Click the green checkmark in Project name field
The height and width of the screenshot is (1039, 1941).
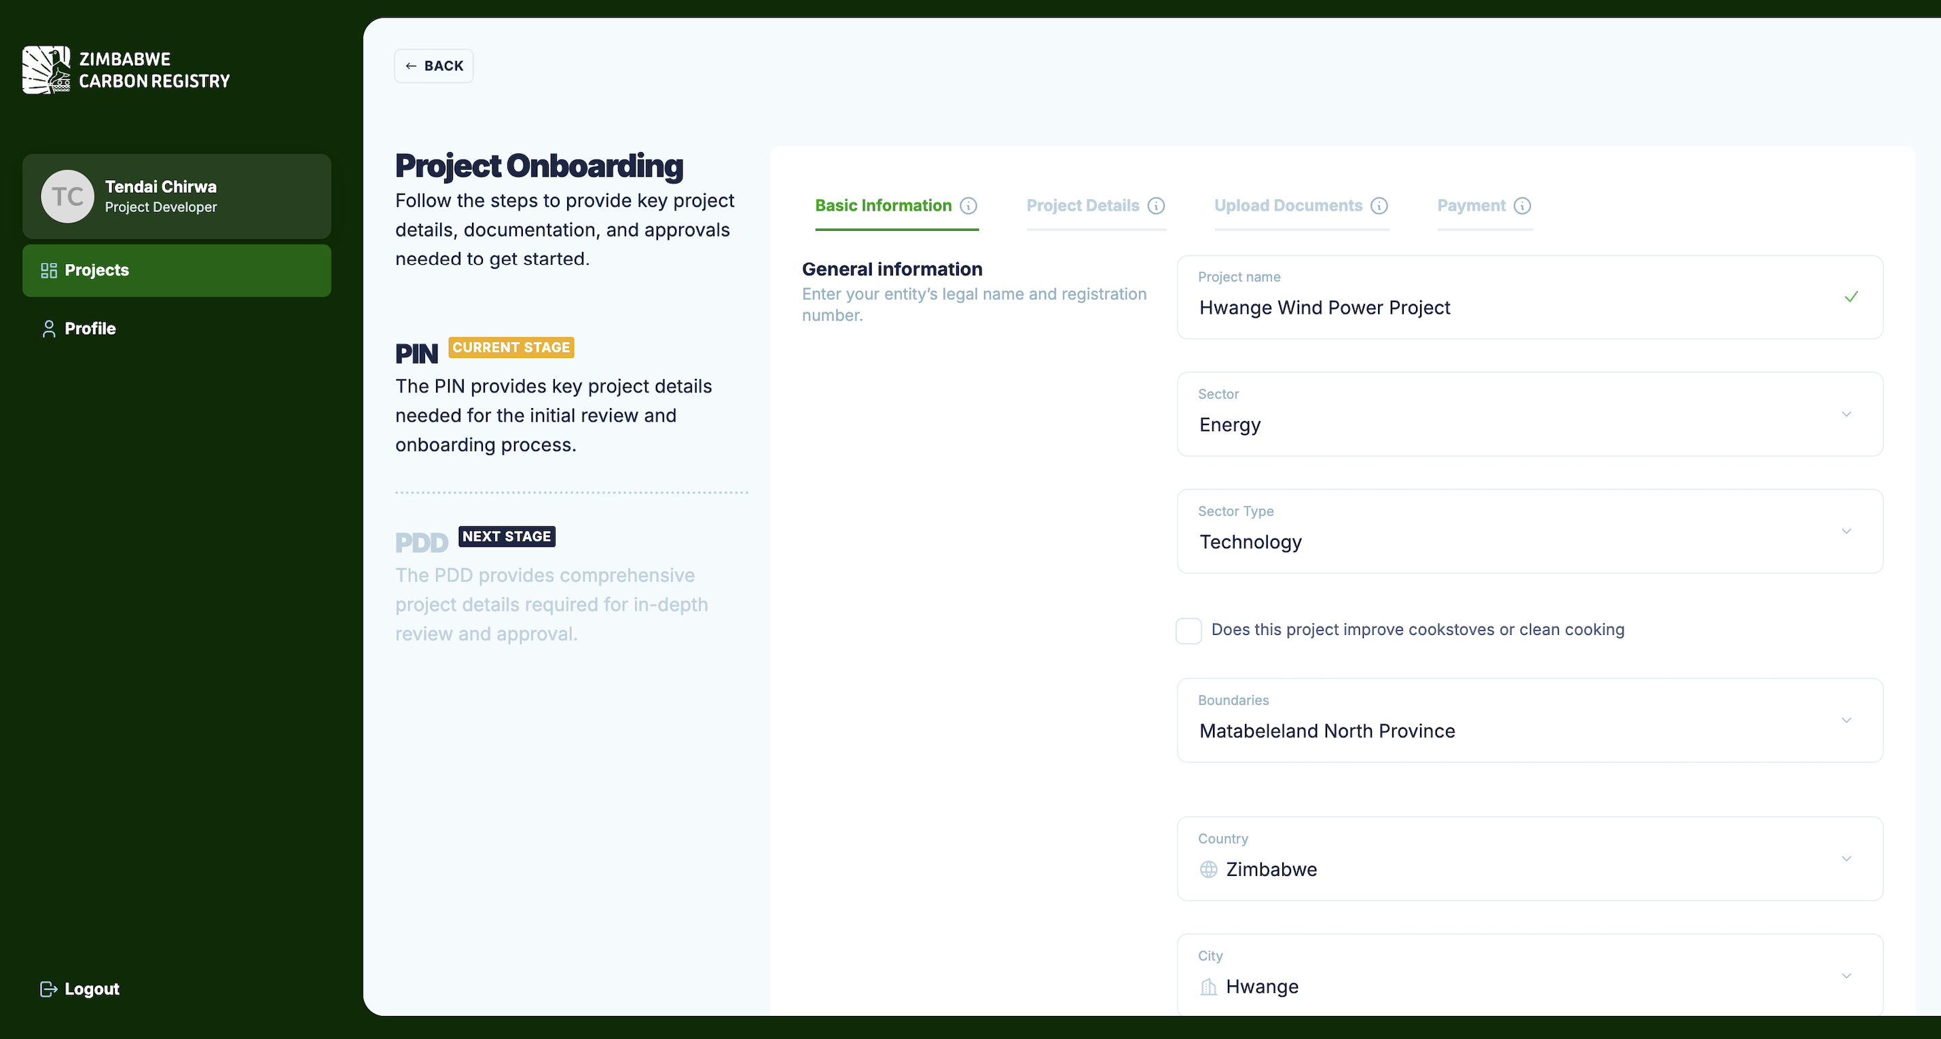click(1851, 297)
